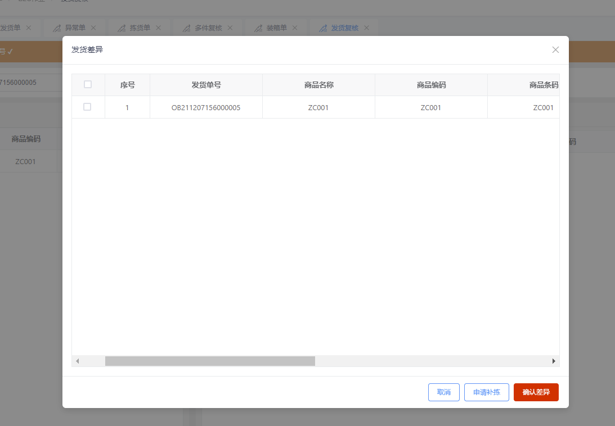This screenshot has height=426, width=615.
Task: Close the 发货单 tab
Action: pos(29,28)
